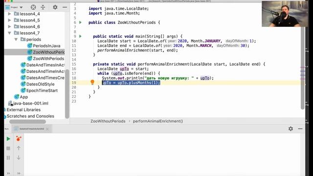Image resolution: width=313 pixels, height=176 pixels.
Task: Click Month.MARCH in line 11
Action: point(199,45)
